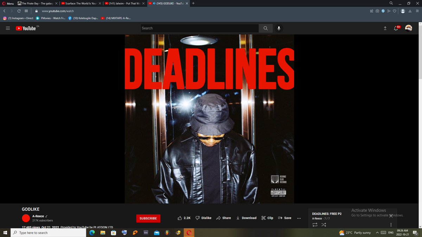The width and height of the screenshot is (422, 237).
Task: Open A-Reece channel avatar
Action: coord(26,218)
